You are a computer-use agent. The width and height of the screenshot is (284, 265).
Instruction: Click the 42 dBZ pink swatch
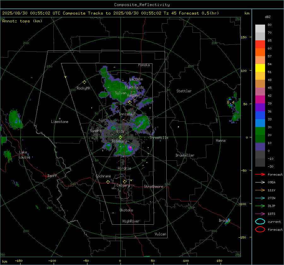tap(260, 91)
